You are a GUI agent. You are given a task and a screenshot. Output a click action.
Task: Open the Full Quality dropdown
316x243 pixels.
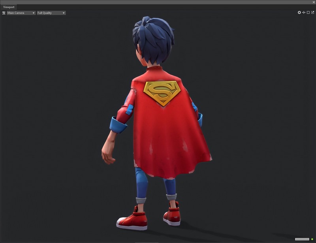point(51,13)
